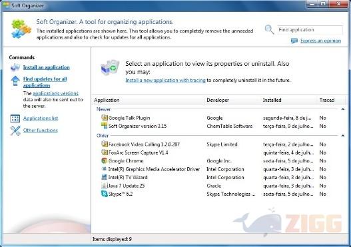Click the Google Talk Plugin icon

(x=105, y=117)
